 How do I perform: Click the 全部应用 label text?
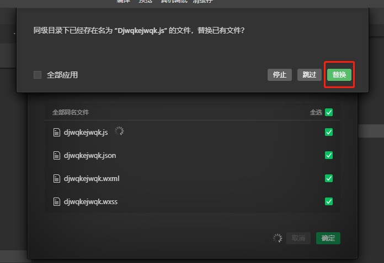coord(62,75)
